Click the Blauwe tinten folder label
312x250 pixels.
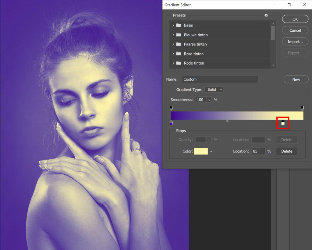[196, 35]
